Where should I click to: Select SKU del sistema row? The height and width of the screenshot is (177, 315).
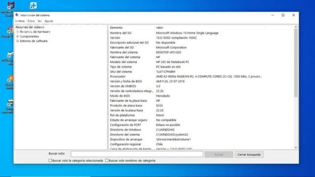(x=202, y=72)
